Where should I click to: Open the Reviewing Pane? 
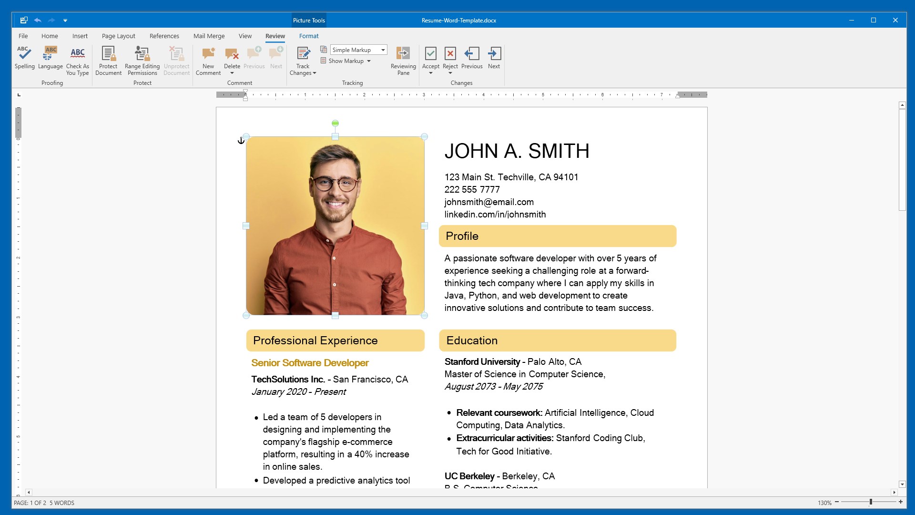(x=403, y=59)
